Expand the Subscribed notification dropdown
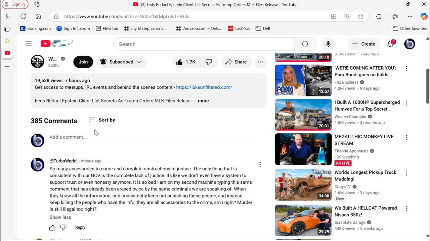Viewport: 430px width, 241px height. (x=121, y=62)
